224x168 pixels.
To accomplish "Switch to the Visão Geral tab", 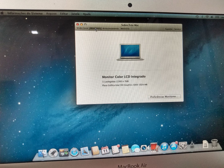I will click(83, 28).
